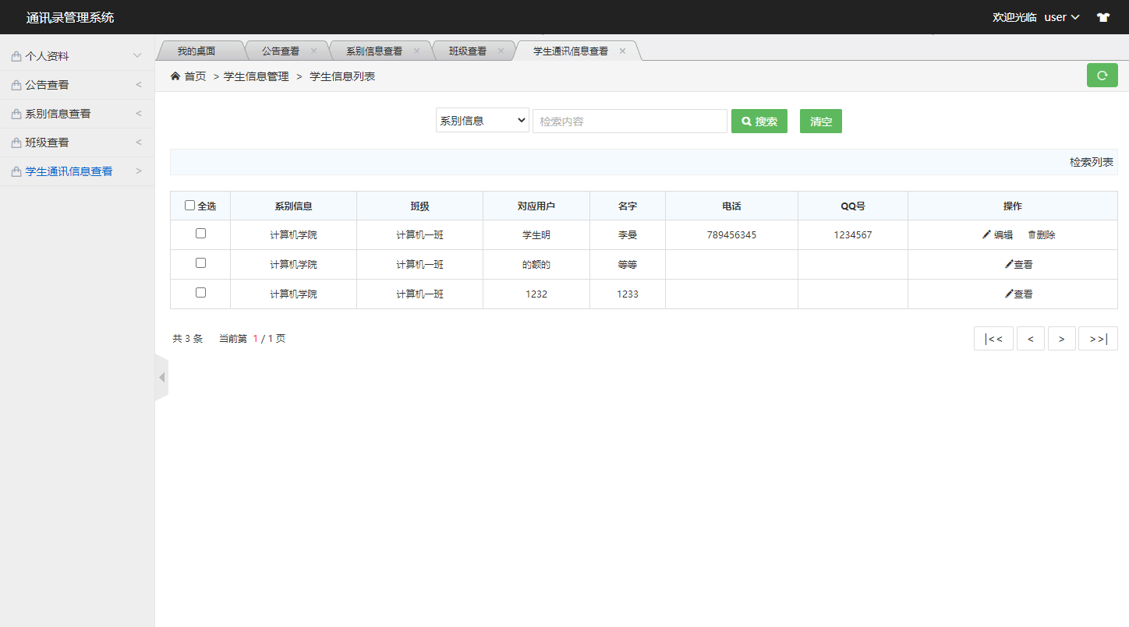Open the 系别信息 search field dropdown
The height and width of the screenshot is (627, 1129).
(x=482, y=121)
